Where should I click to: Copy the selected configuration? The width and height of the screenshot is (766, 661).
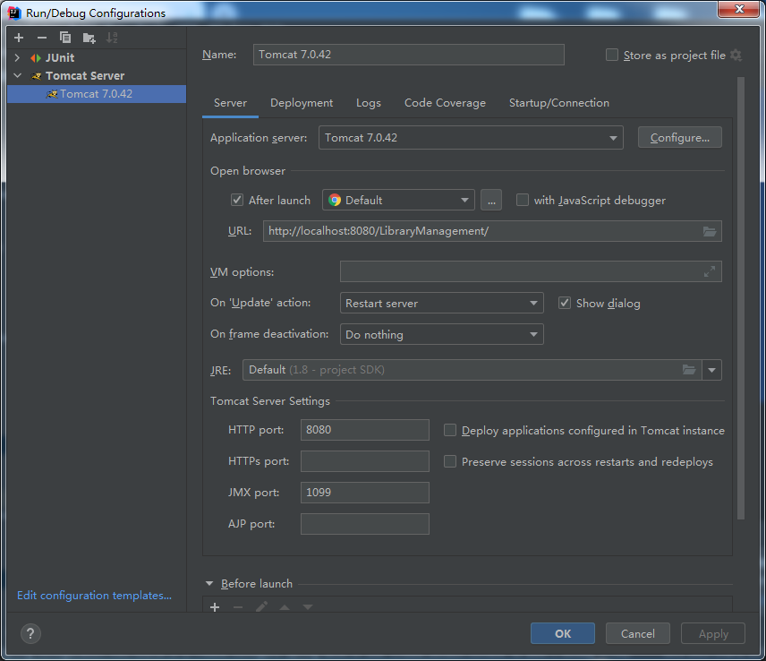pos(65,38)
